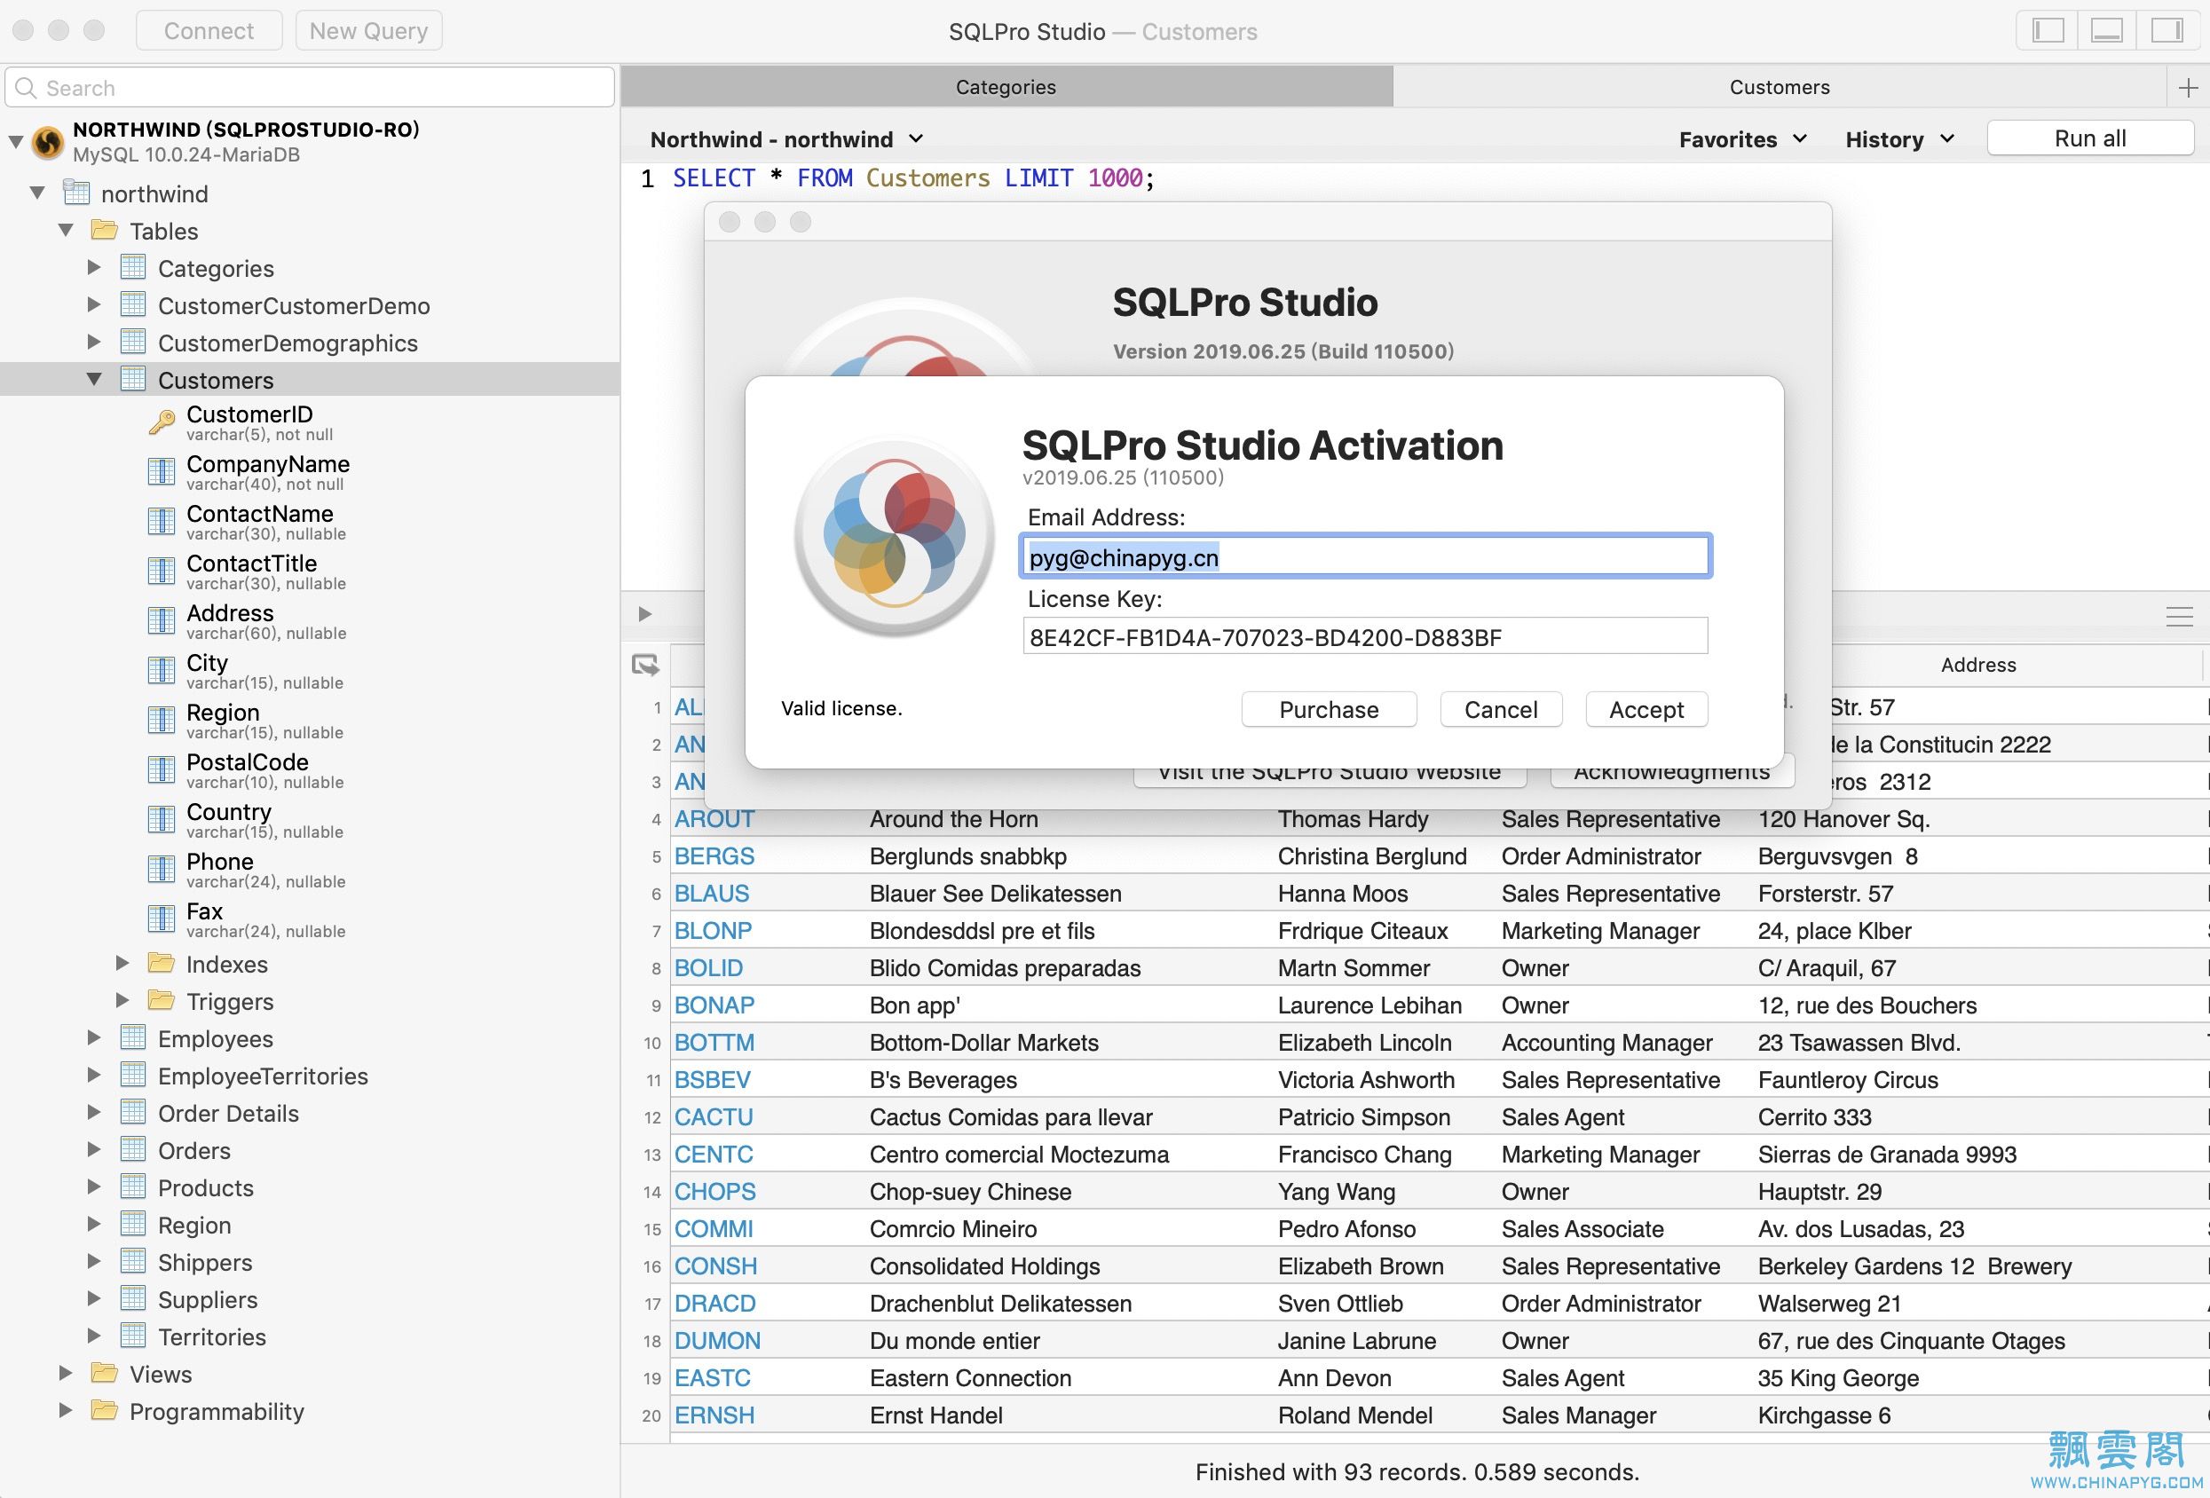Cancel the activation dialog
Viewport: 2210px width, 1498px height.
[x=1501, y=710]
